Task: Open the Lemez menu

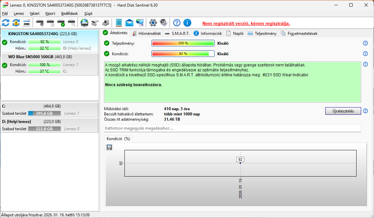Action: point(19,13)
